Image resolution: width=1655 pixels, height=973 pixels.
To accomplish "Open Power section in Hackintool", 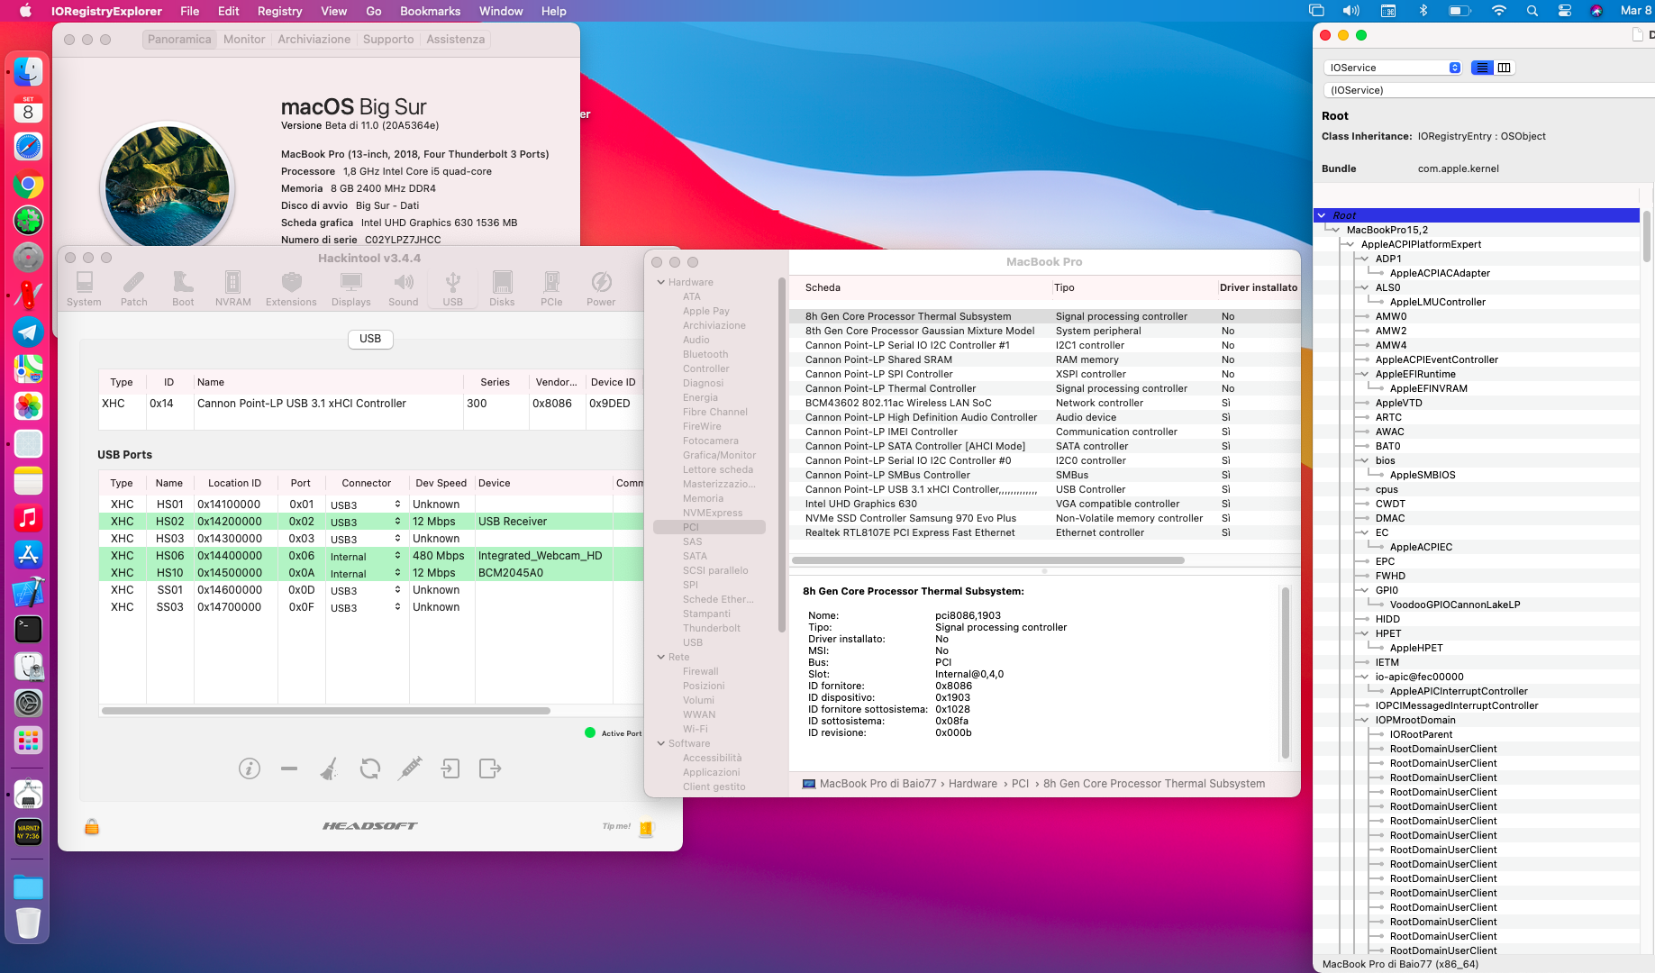I will 601,289.
